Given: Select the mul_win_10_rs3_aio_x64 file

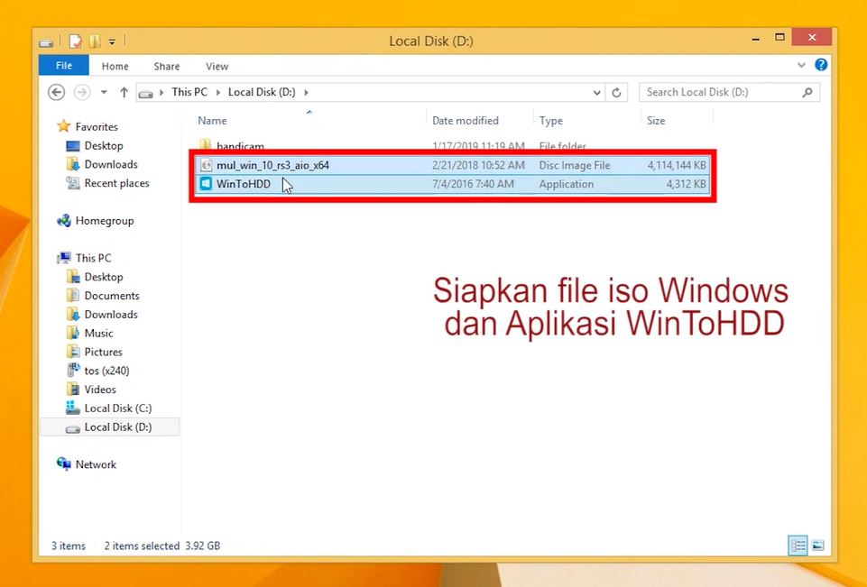Looking at the screenshot, I should pos(452,165).
